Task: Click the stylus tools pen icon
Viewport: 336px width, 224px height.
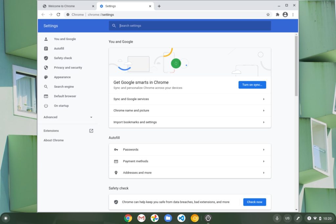Action: point(298,218)
